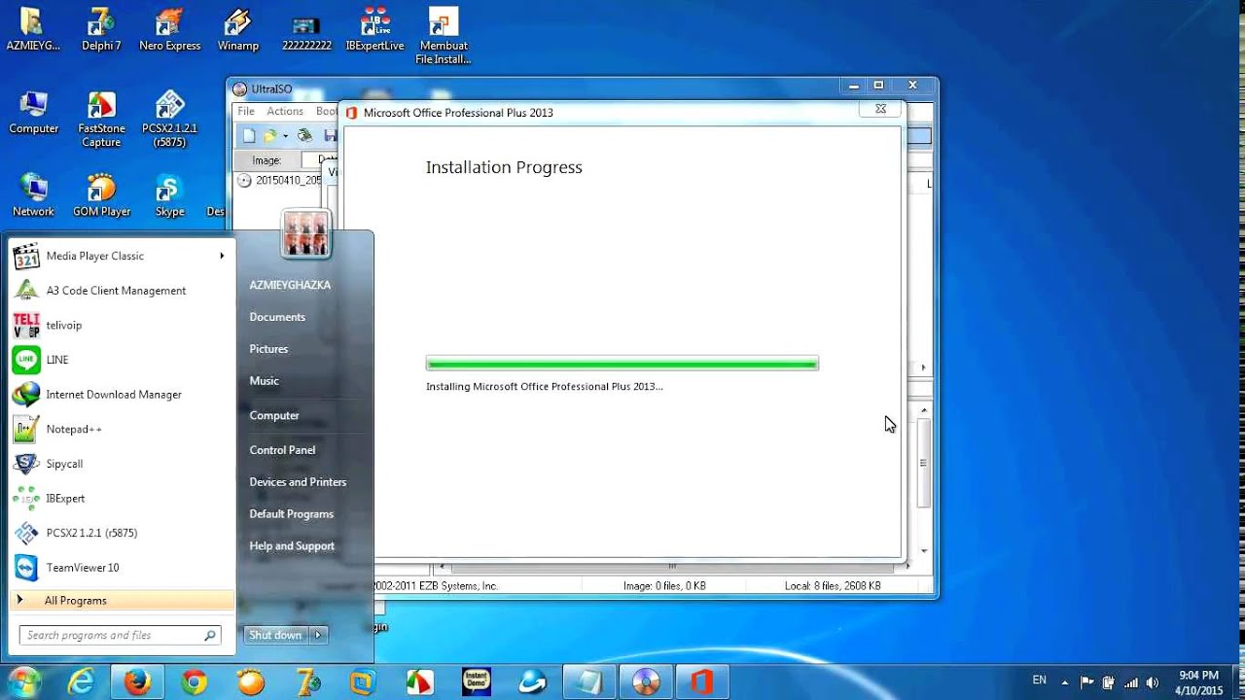Open UltraISO Actions menu
Viewport: 1245px width, 700px height.
285,112
